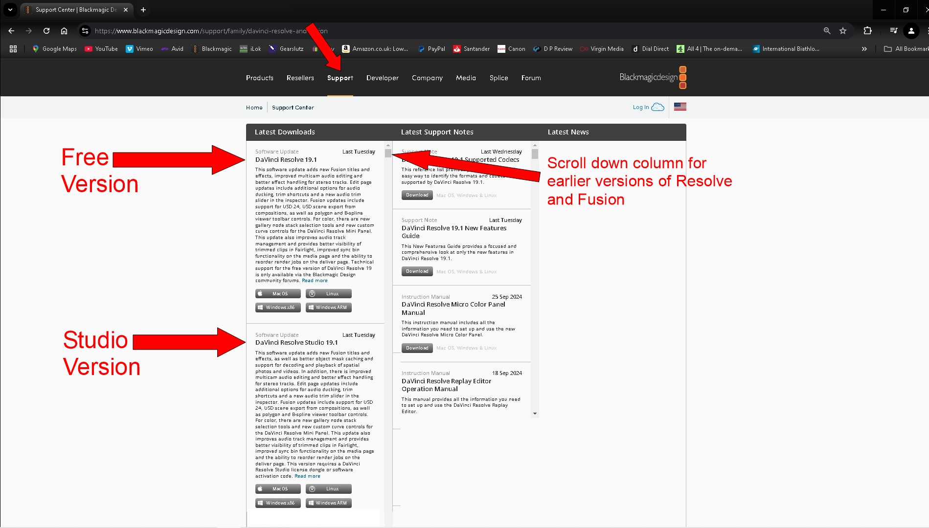Screen dimensions: 929x528
Task: Open the tab search dropdown arrow
Action: tap(10, 10)
